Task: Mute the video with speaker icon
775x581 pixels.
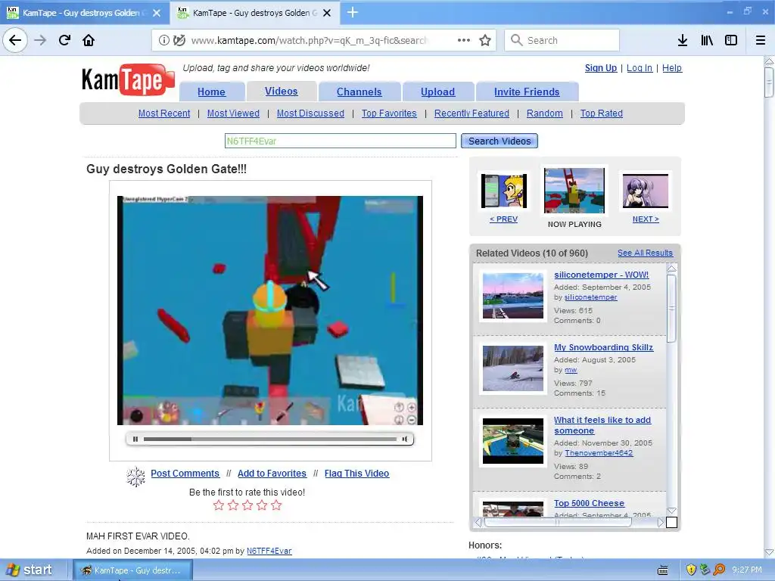Action: click(404, 439)
